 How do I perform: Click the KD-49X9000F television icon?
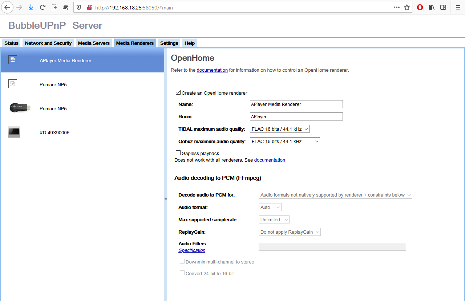[14, 132]
